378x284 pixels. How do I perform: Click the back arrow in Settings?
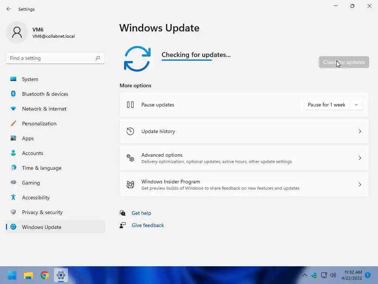(x=9, y=9)
